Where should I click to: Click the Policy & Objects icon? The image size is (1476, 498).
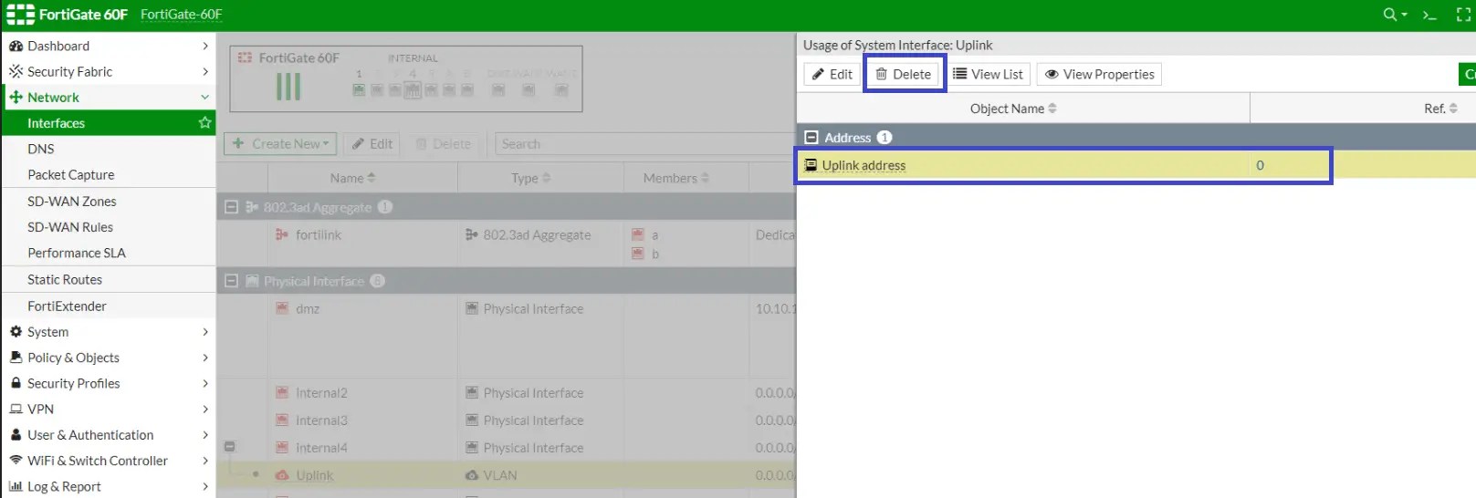point(16,358)
